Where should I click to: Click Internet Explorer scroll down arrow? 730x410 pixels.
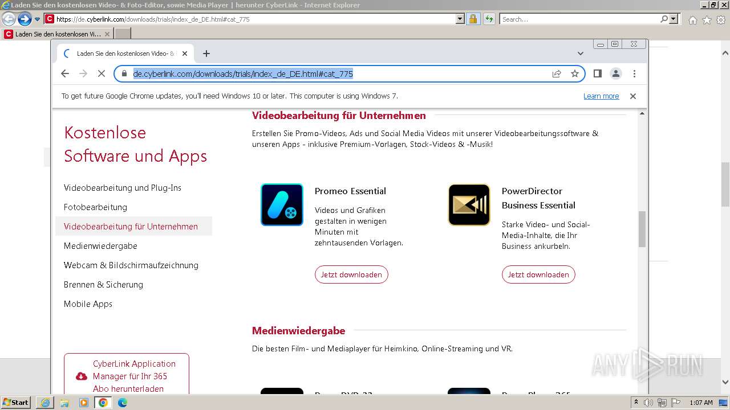tap(725, 383)
